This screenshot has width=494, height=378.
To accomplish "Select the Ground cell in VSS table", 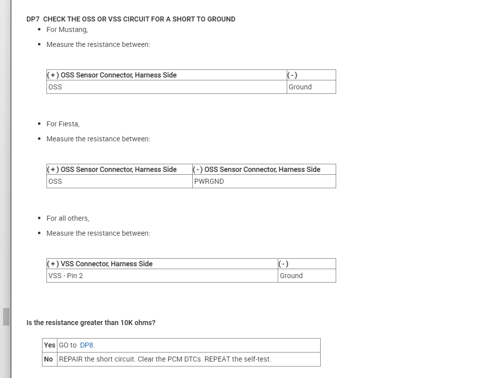I will coord(291,276).
